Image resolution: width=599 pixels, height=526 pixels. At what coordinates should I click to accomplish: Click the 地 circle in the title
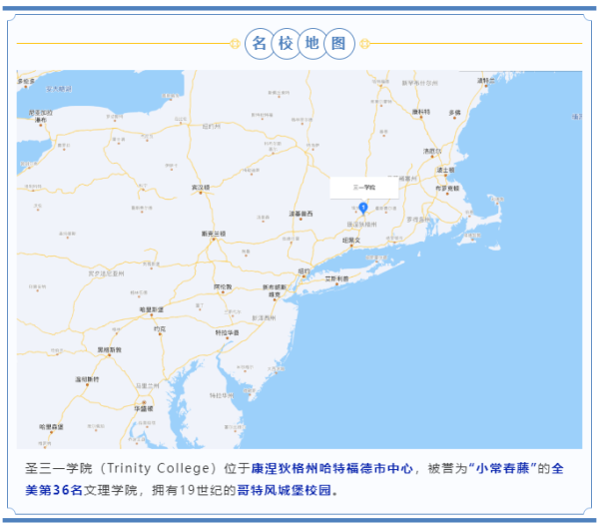(315, 43)
